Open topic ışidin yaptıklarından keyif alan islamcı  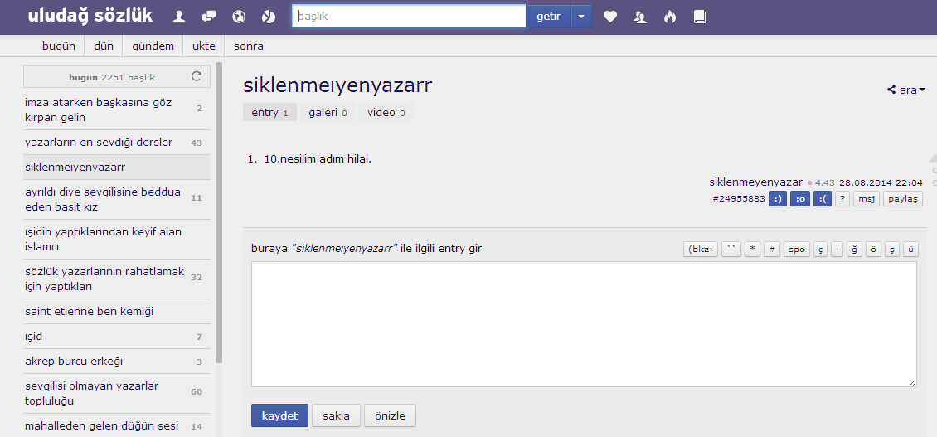(117, 239)
